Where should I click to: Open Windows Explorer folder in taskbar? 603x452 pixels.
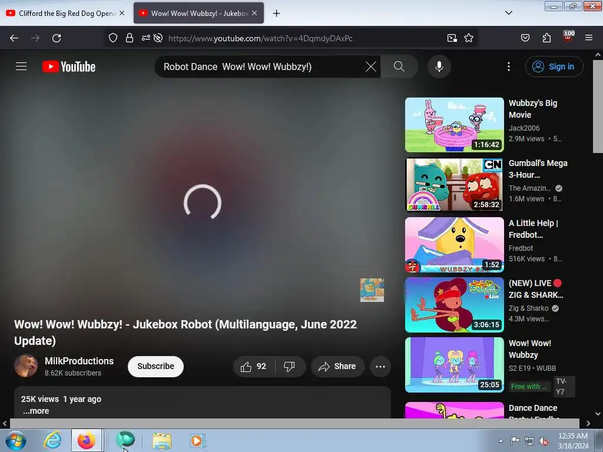point(162,440)
